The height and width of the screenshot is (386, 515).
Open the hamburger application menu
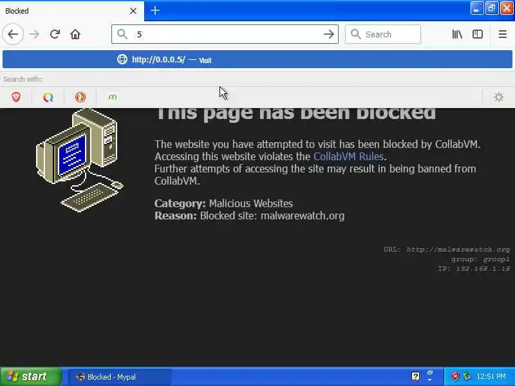pos(502,34)
